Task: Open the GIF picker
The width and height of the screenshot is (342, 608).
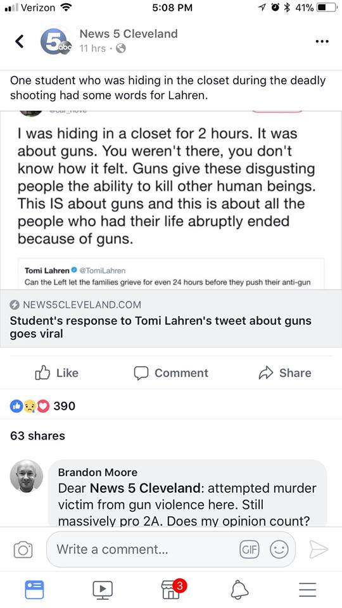Action: coord(250,550)
